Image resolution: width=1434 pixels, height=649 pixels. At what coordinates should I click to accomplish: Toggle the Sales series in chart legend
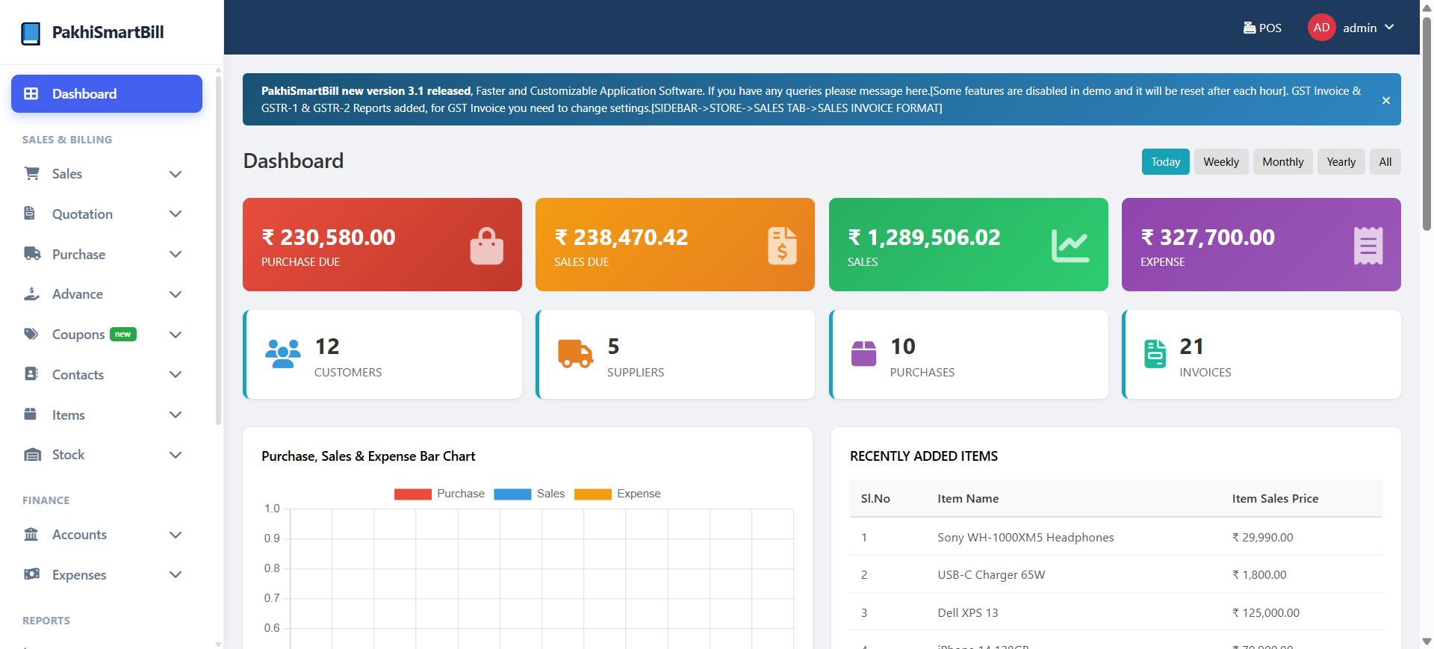(530, 494)
